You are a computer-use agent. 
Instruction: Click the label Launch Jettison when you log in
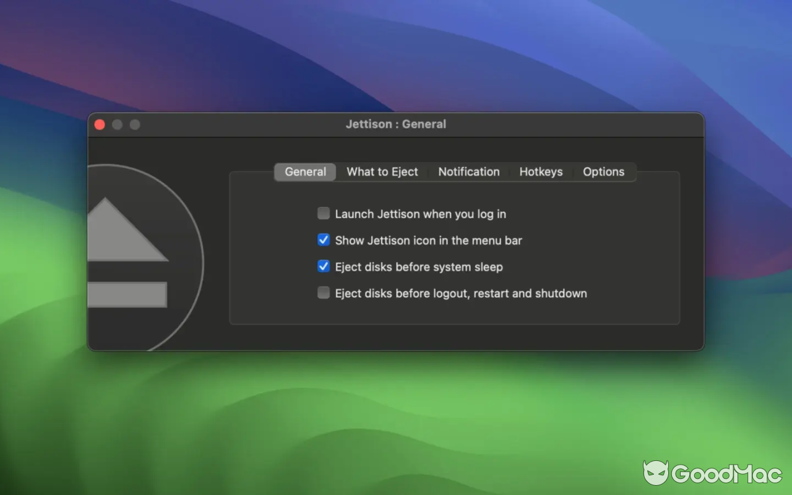tap(420, 213)
